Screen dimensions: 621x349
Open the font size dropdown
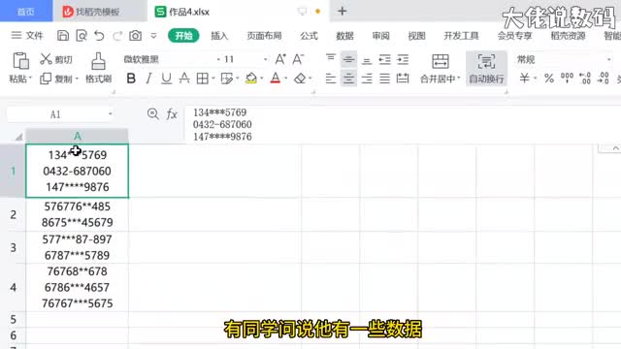[x=265, y=59]
